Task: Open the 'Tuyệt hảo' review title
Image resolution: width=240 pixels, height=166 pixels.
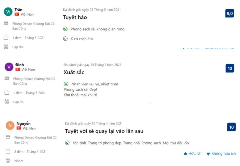Action: pos(75,17)
